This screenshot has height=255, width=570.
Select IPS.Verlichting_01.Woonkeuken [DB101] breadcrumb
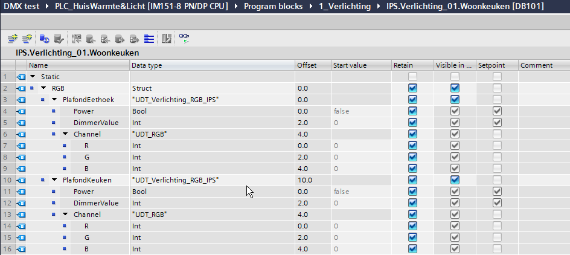[x=466, y=6]
